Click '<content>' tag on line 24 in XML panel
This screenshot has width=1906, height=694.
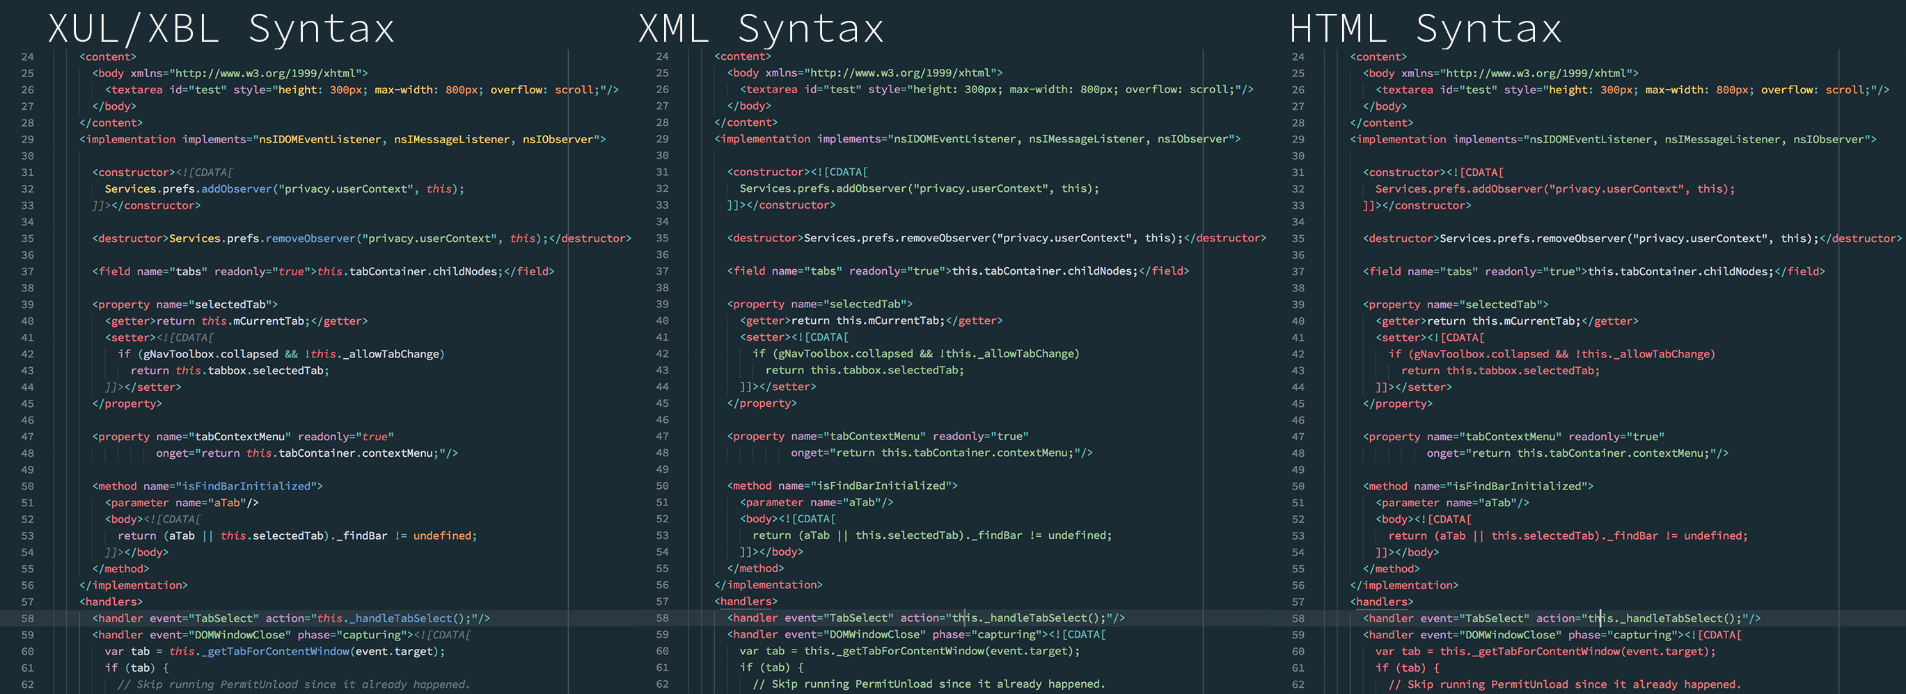click(x=743, y=56)
